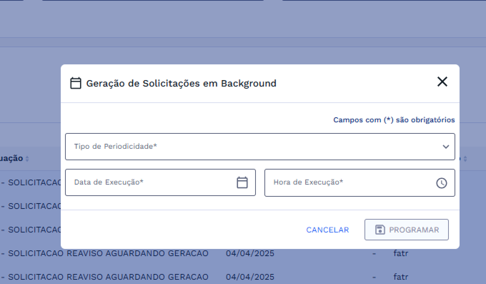Click the sort arrows at the far-right column header

coord(465,158)
